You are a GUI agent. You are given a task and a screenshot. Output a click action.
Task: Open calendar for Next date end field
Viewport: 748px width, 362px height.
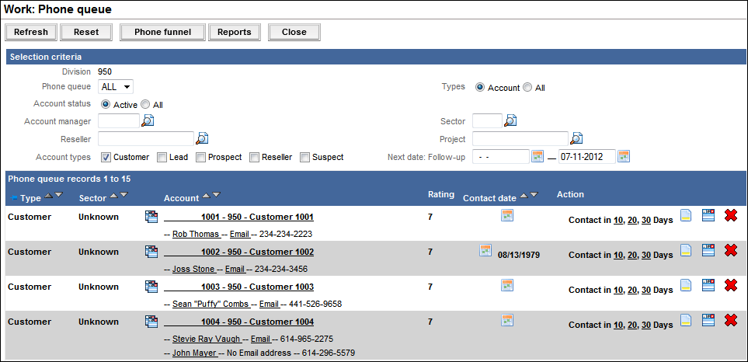(624, 156)
